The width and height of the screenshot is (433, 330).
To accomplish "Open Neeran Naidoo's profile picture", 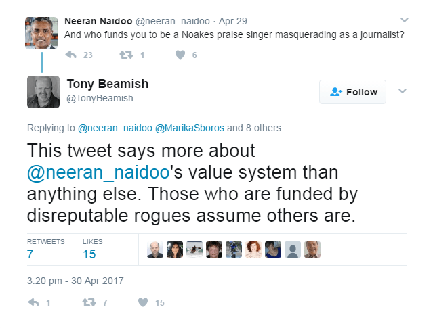I will pos(43,33).
